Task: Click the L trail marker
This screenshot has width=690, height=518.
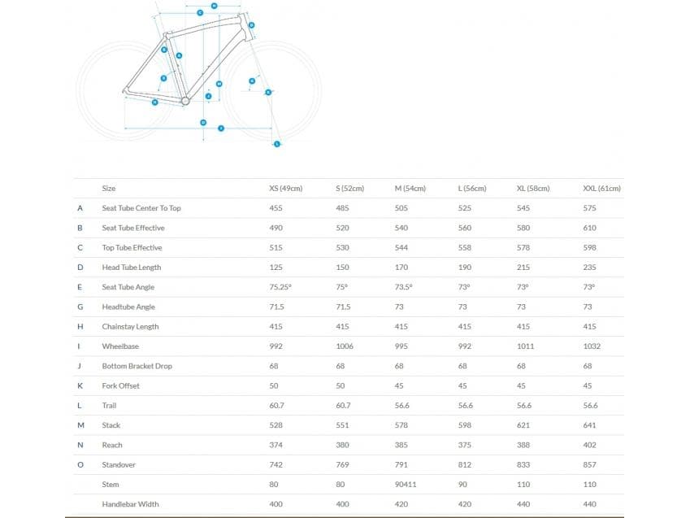Action: pos(276,144)
